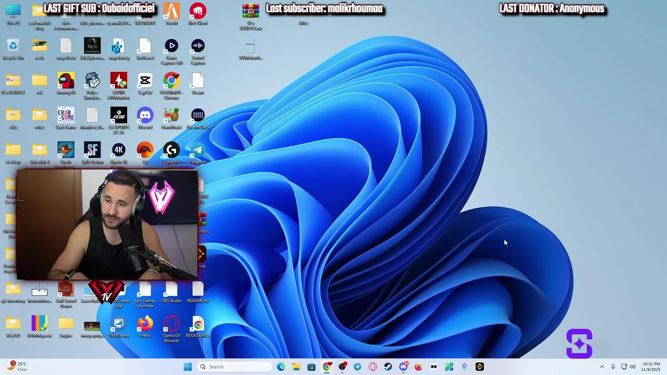The width and height of the screenshot is (667, 375).
Task: Open Microsoft Edge from the taskbar
Action: point(281,367)
